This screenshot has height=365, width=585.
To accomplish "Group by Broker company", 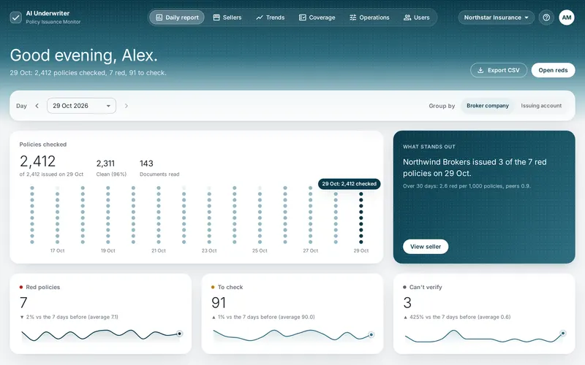I will click(x=487, y=106).
